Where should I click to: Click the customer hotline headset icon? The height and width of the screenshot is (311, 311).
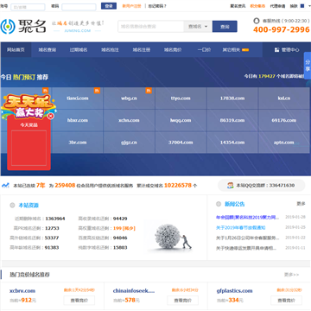(x=256, y=21)
